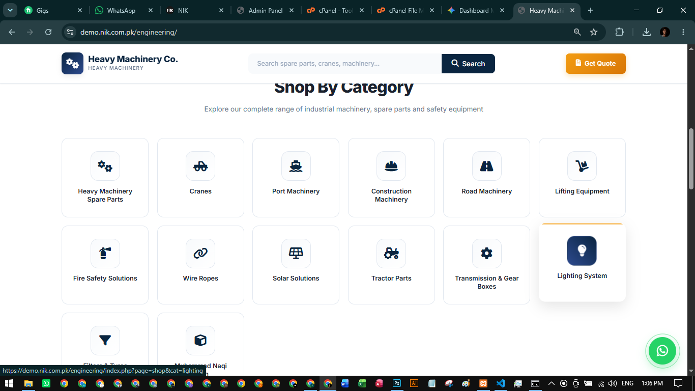Click the taskbar clock showing 1:06 PM
The image size is (695, 391).
tap(652, 383)
